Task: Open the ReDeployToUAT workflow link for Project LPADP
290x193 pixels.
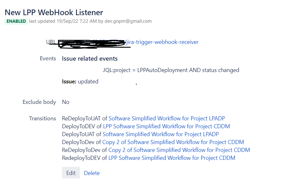Action: tap(167, 118)
